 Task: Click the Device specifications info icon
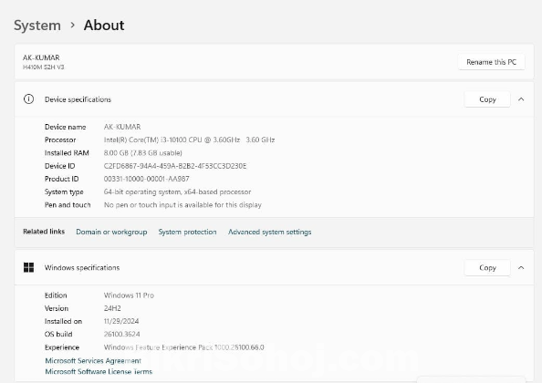[28, 99]
